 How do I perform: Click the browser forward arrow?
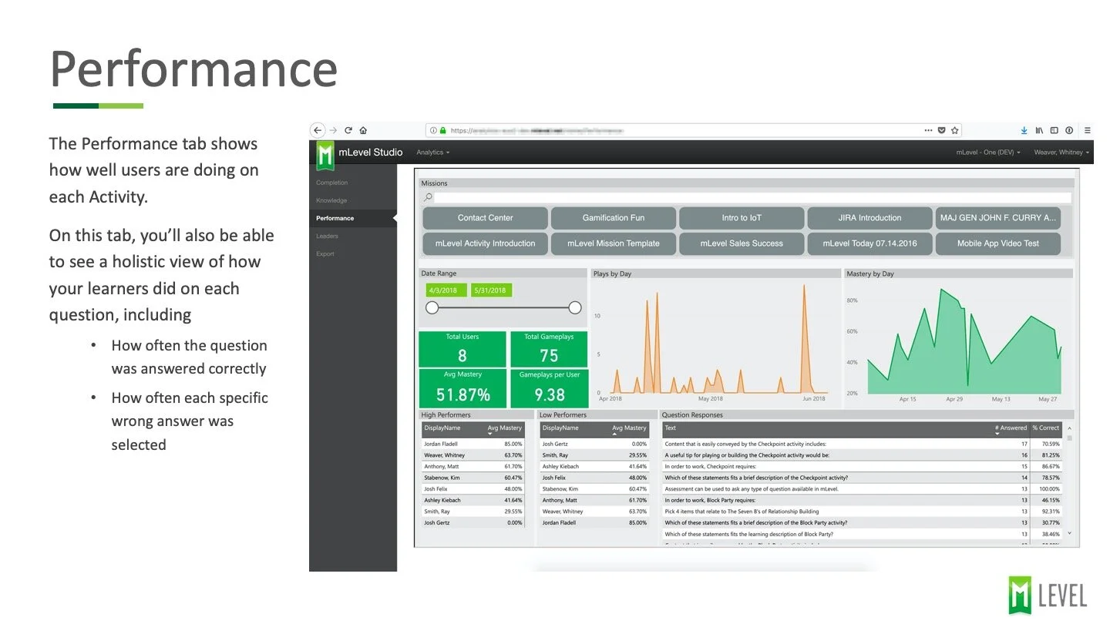[333, 130]
